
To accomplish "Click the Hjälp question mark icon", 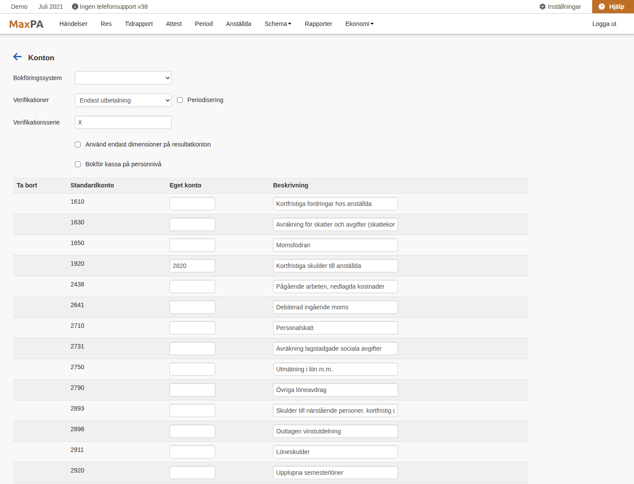I will click(x=602, y=7).
